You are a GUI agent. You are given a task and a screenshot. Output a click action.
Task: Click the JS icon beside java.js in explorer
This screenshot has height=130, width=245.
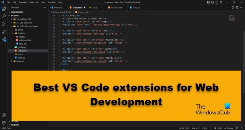pos(16,54)
